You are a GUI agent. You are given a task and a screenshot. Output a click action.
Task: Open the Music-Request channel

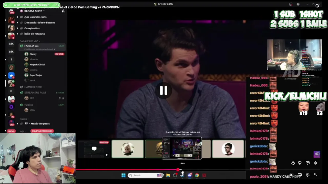(40, 124)
